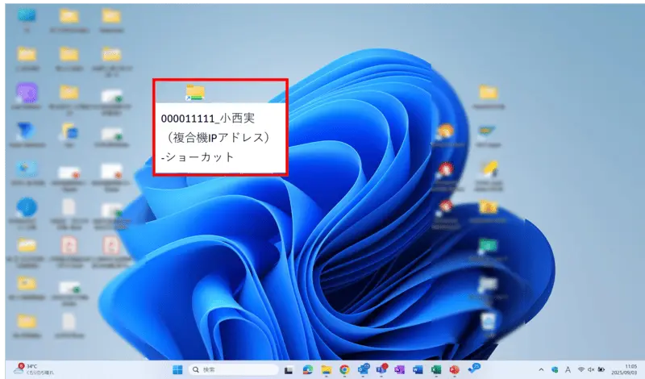Open OneNote from the taskbar
Viewport: 645px width, 379px height.
(399, 369)
